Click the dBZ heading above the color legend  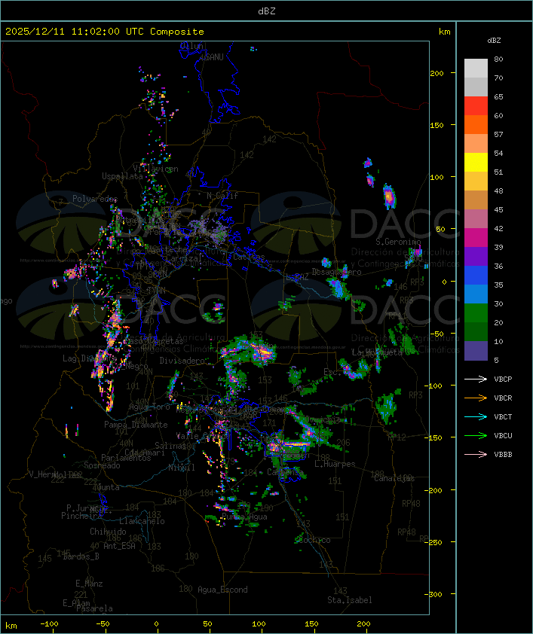[494, 41]
